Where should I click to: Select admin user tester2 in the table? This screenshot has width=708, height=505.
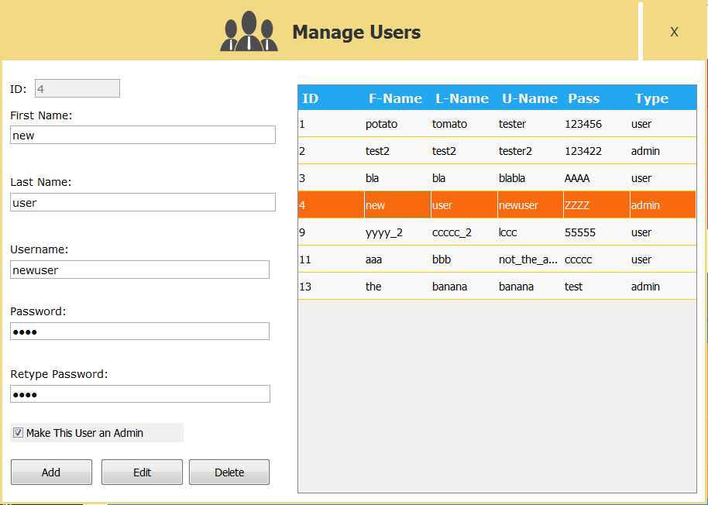click(x=465, y=150)
